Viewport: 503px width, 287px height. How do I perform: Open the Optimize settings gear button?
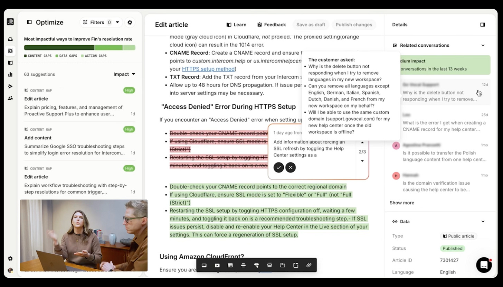click(130, 22)
